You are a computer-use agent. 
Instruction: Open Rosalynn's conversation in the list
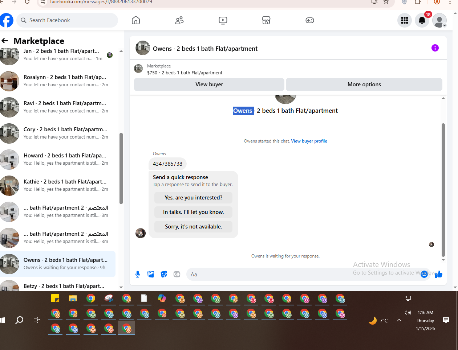coord(58,81)
